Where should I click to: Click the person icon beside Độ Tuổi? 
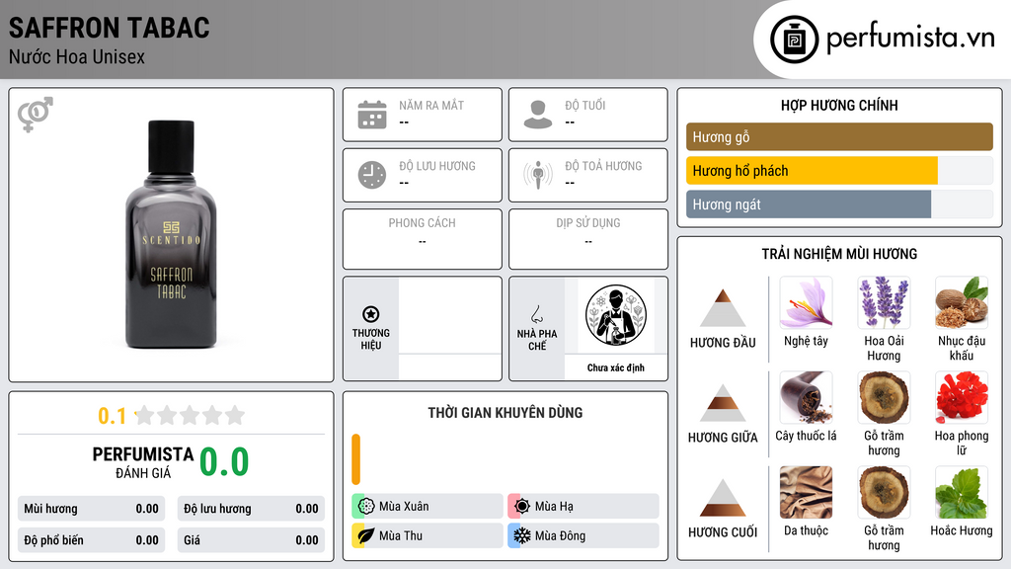(538, 115)
